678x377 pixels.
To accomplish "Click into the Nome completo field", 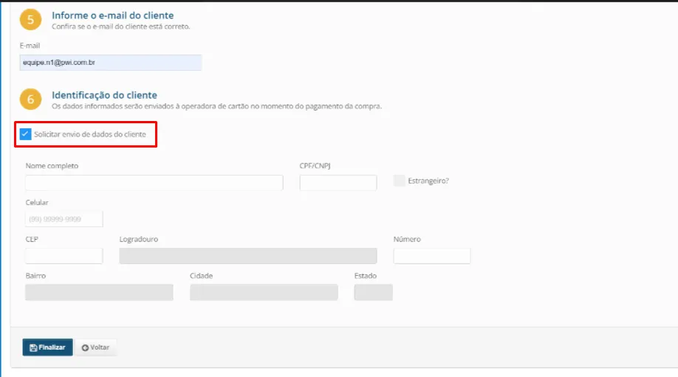I will 154,183.
